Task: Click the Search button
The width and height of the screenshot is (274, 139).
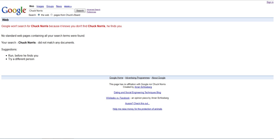Action: (x=80, y=11)
